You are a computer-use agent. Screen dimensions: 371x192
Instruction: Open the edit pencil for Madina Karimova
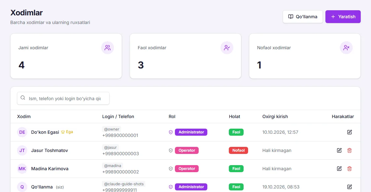[x=339, y=169]
